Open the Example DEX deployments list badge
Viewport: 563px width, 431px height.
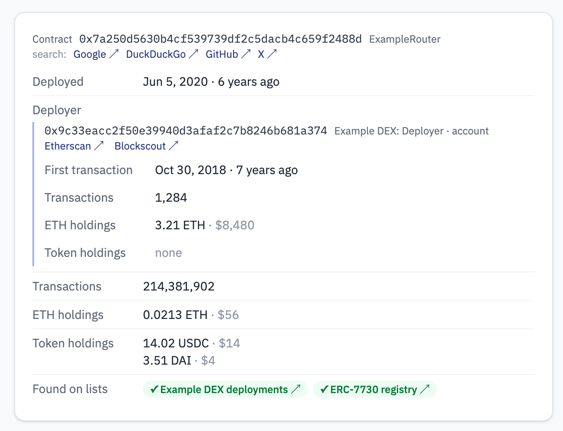225,390
